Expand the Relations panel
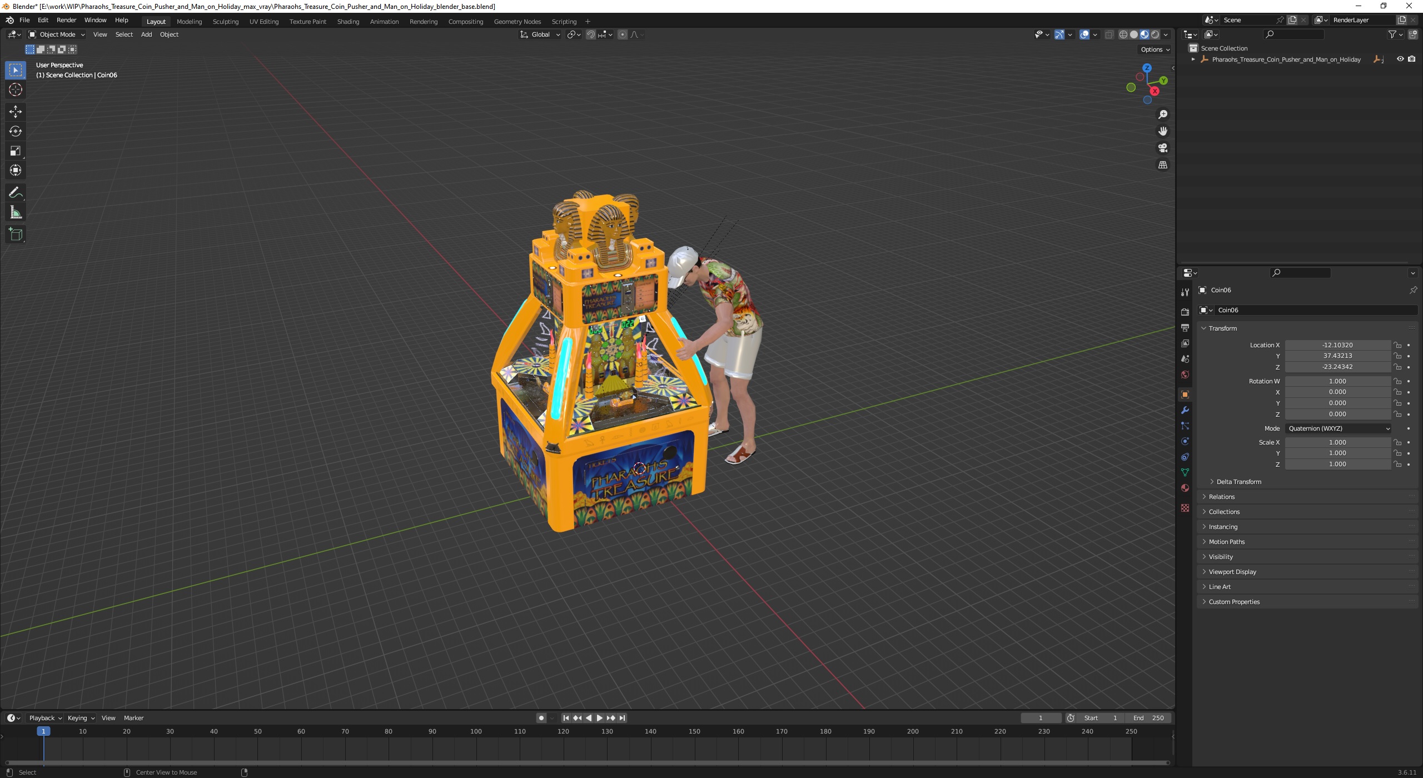The height and width of the screenshot is (778, 1423). point(1221,497)
